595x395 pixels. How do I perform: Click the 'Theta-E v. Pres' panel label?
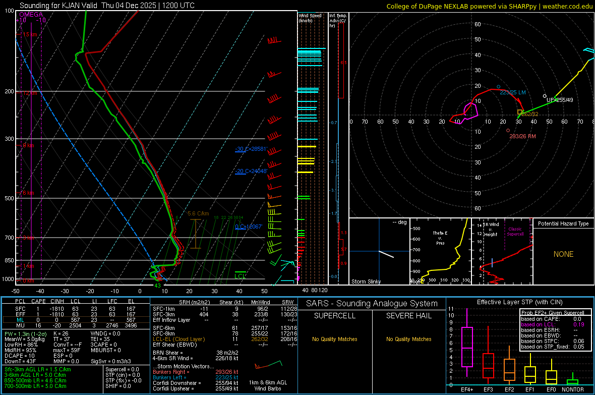[440, 238]
